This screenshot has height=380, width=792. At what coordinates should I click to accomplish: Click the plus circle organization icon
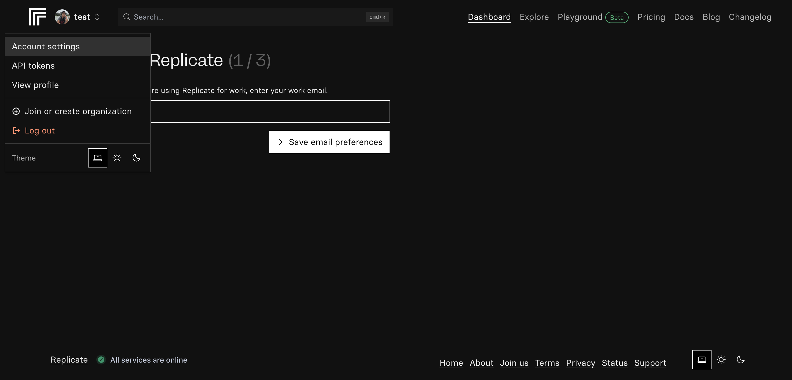point(16,111)
